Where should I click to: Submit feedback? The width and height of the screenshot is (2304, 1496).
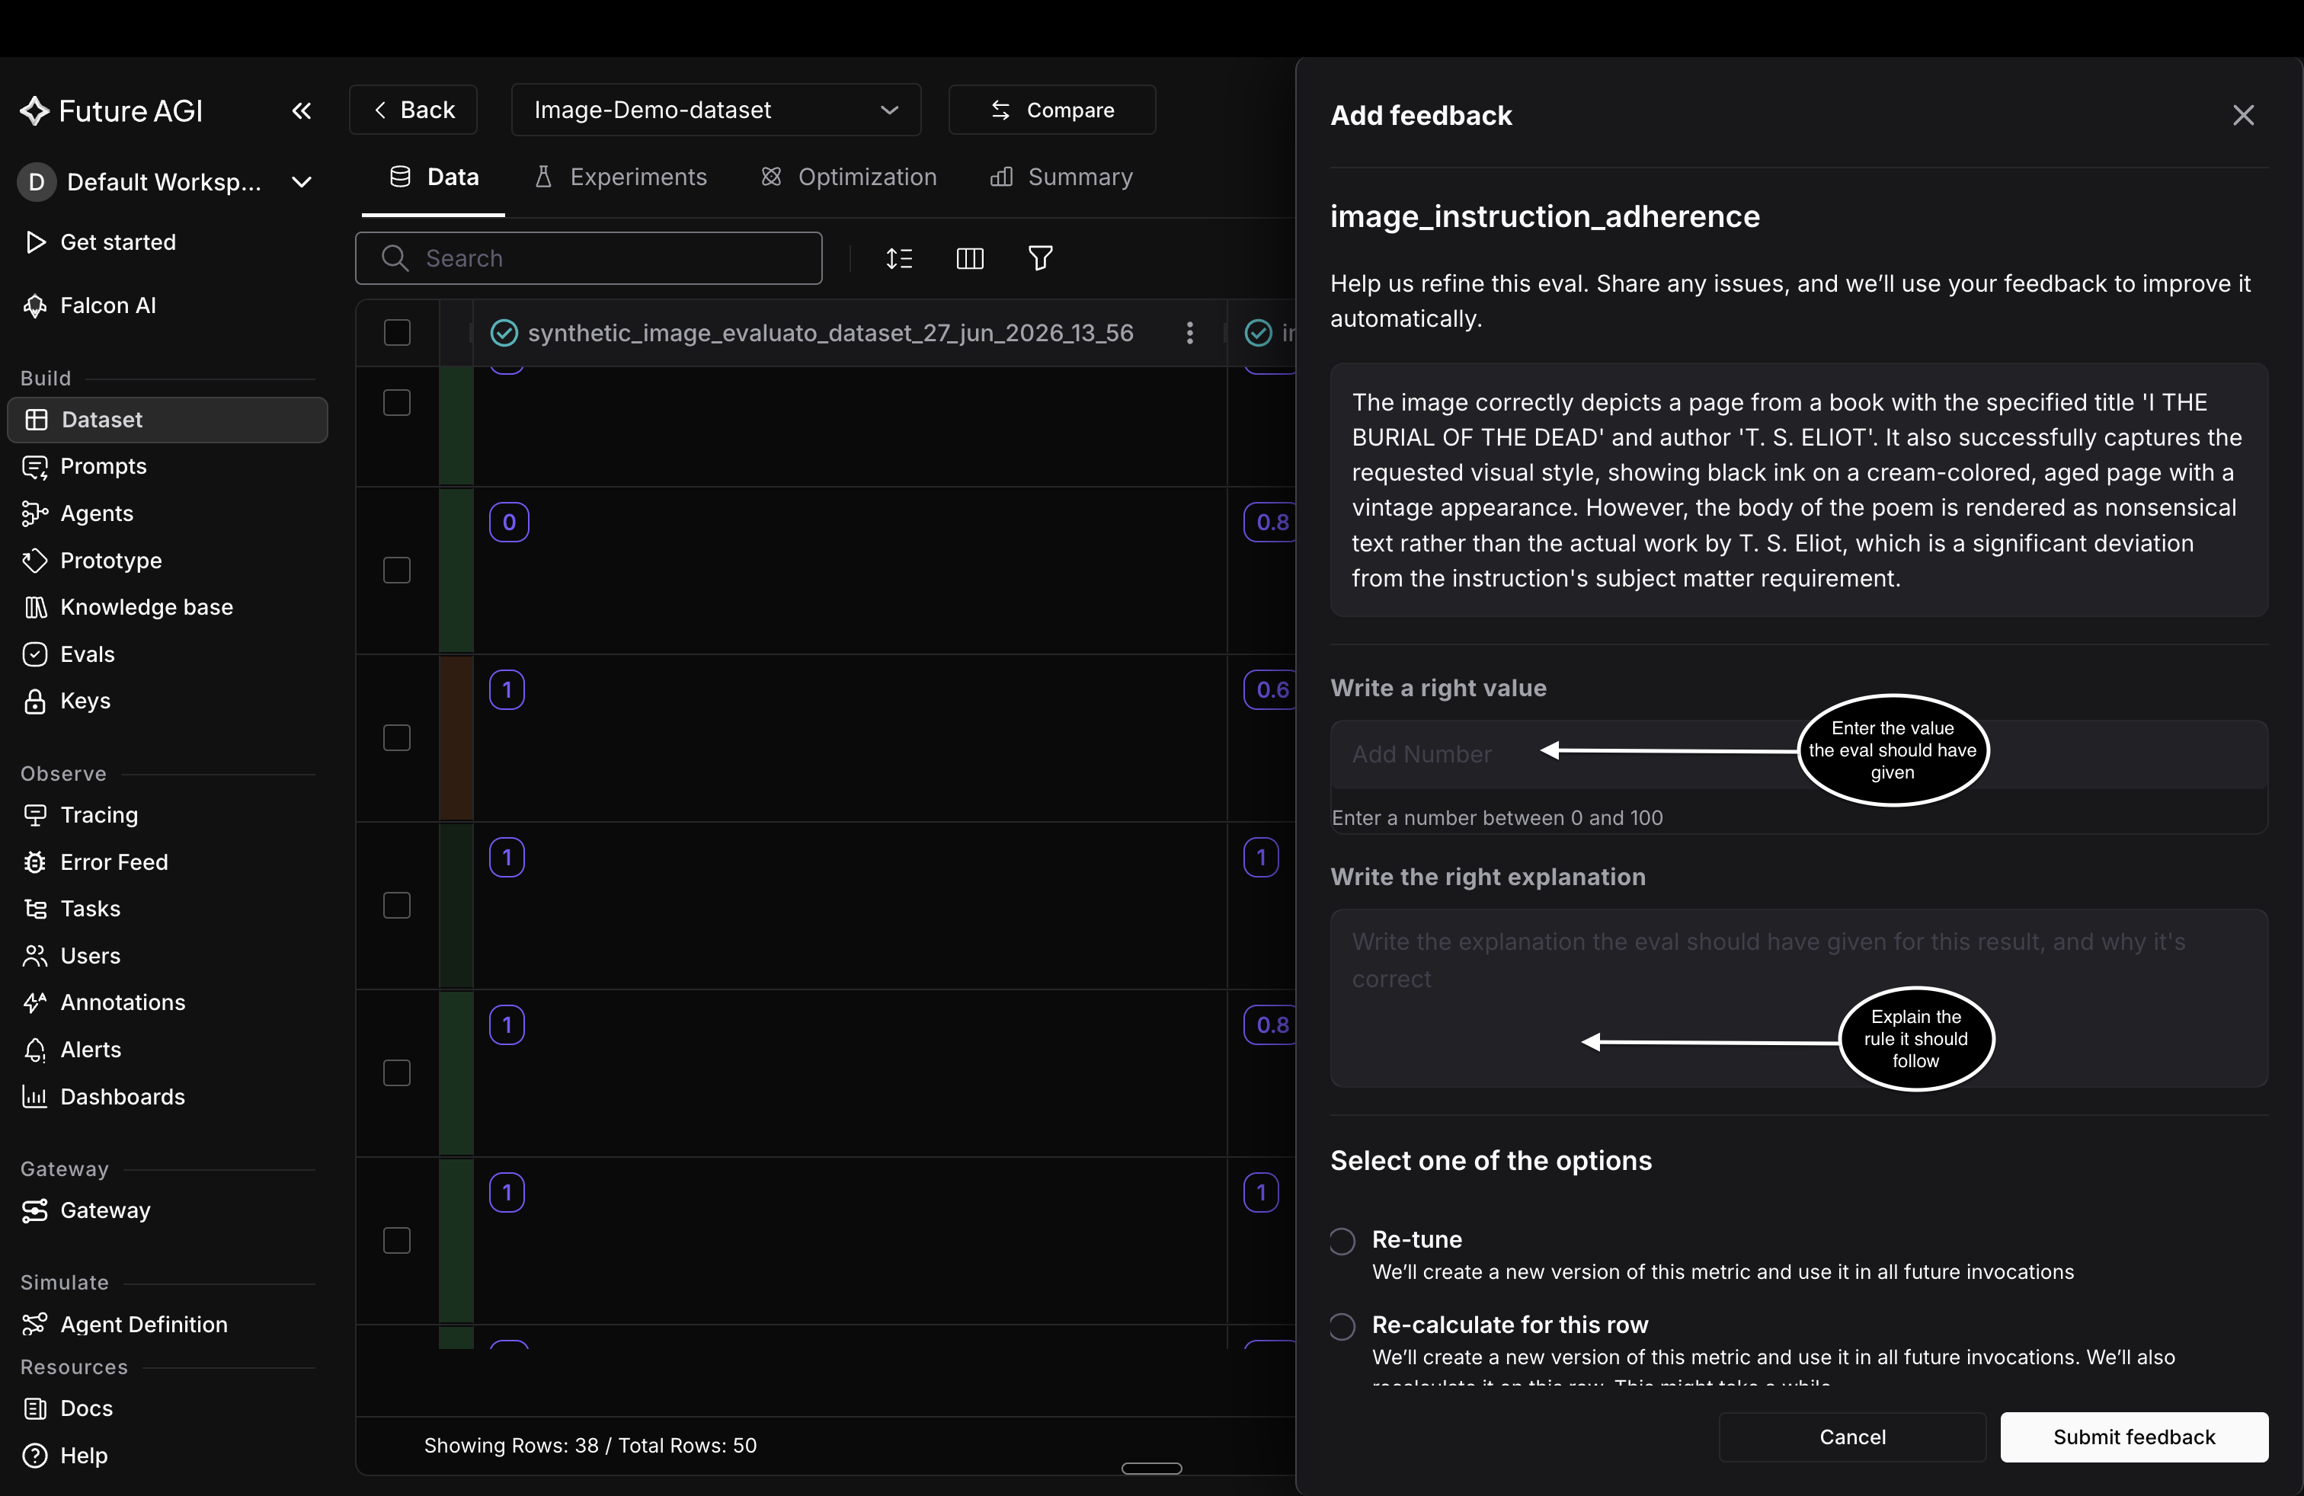click(2133, 1437)
